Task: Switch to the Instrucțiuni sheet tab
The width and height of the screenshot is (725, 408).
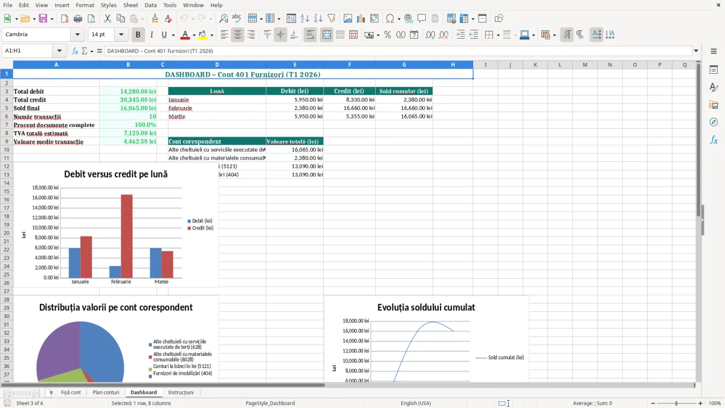Action: tap(181, 392)
